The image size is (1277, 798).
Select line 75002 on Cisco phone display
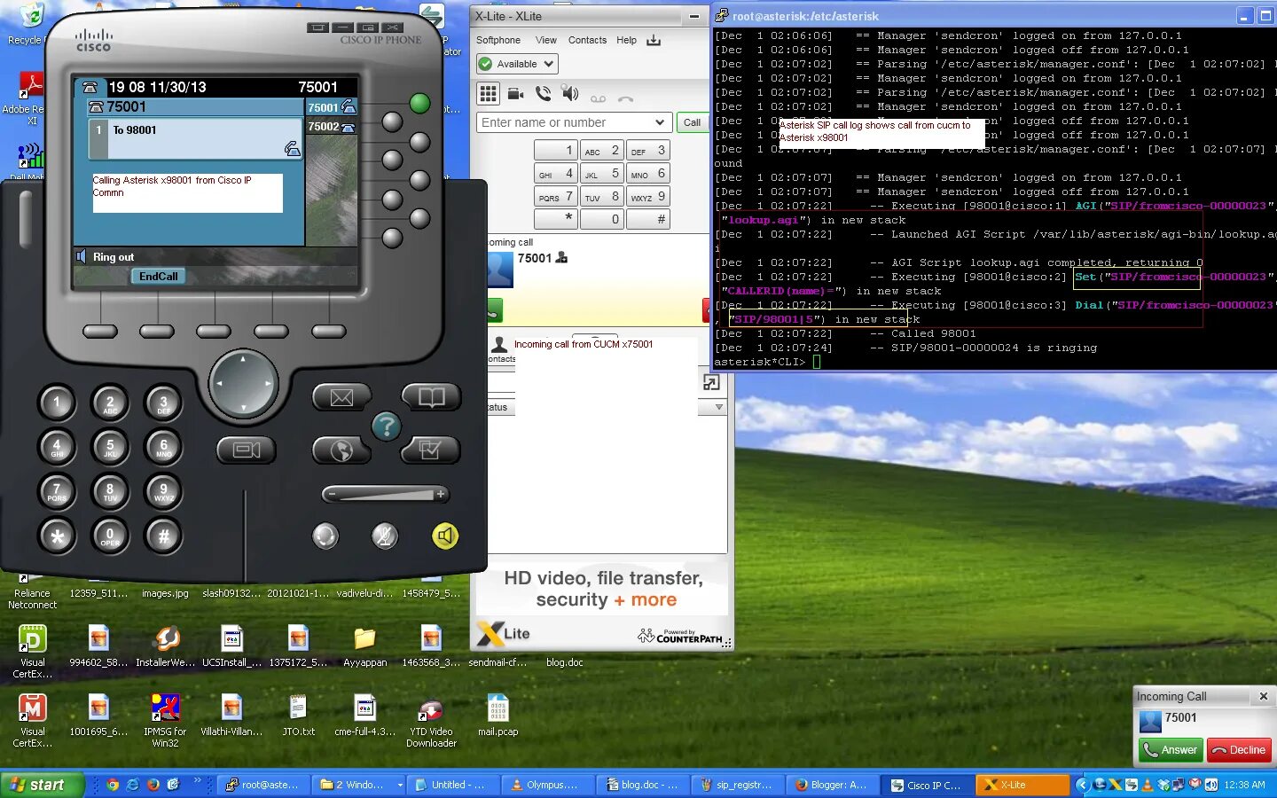tap(332, 127)
